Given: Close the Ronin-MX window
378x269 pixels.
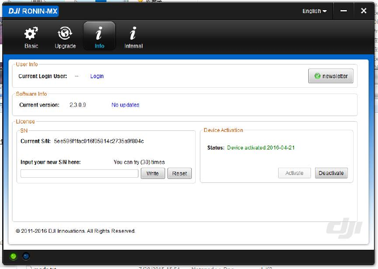Looking at the screenshot, I should (x=364, y=11).
